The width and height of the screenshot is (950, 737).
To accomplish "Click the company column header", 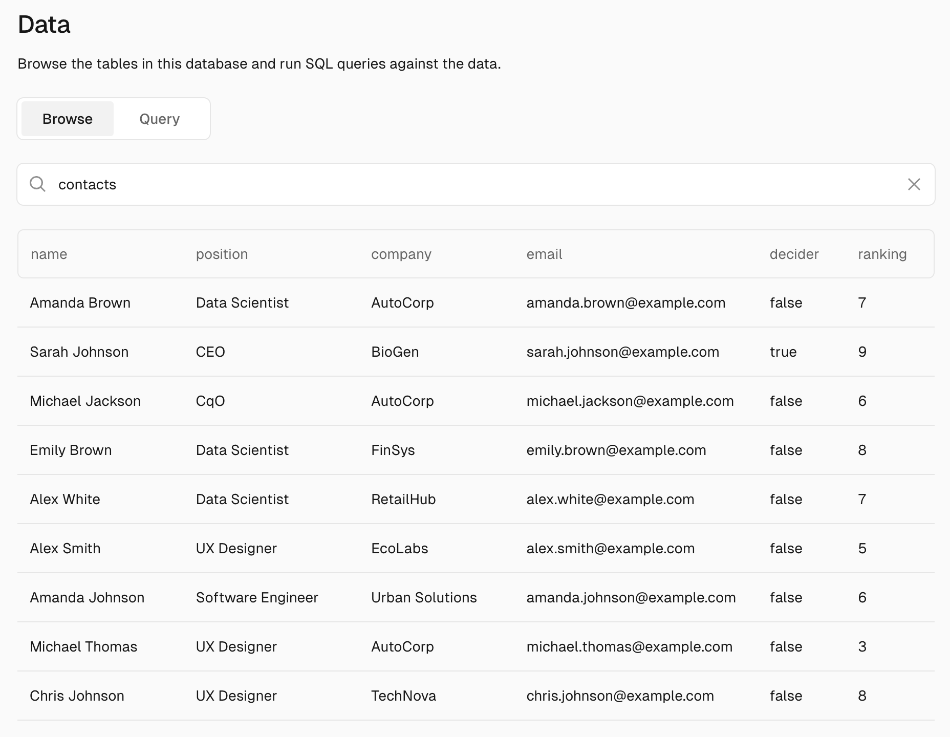I will pos(401,254).
